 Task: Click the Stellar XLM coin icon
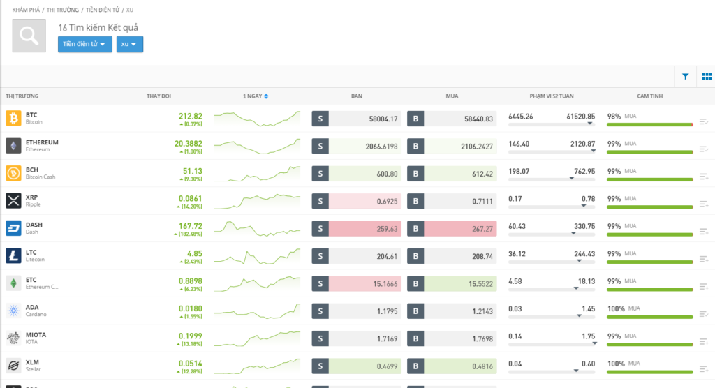(x=13, y=365)
